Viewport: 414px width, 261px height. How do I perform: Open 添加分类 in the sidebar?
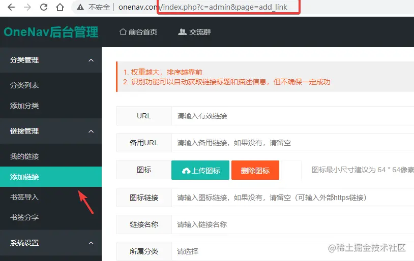pos(24,106)
